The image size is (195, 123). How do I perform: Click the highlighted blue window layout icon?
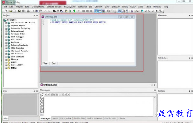[x=96, y=11]
